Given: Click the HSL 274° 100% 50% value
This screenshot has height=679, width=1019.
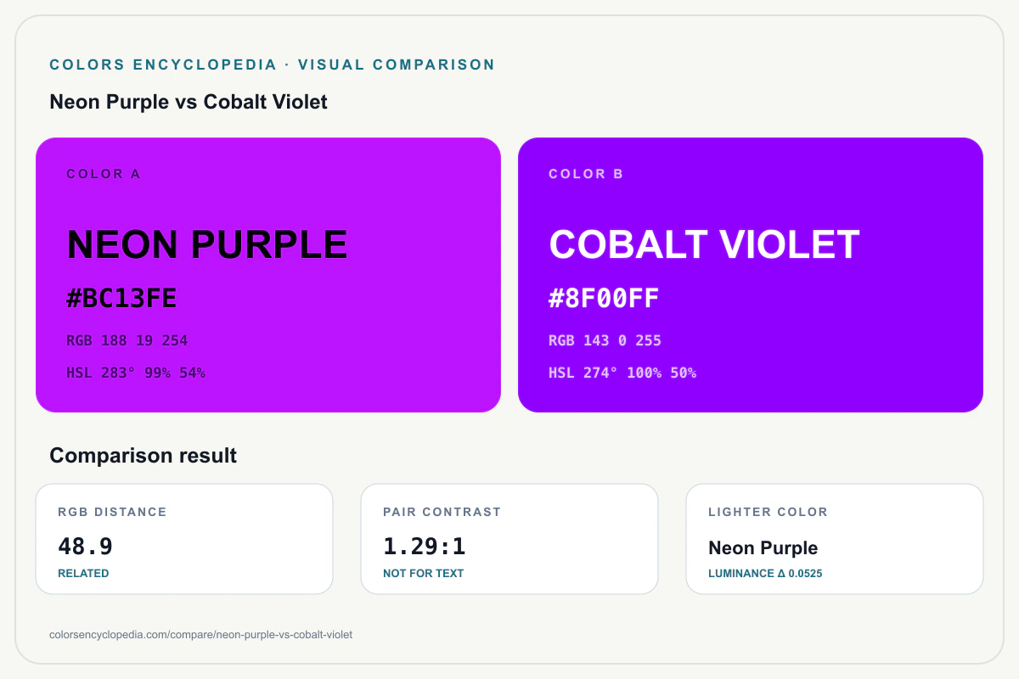Looking at the screenshot, I should pyautogui.click(x=622, y=373).
